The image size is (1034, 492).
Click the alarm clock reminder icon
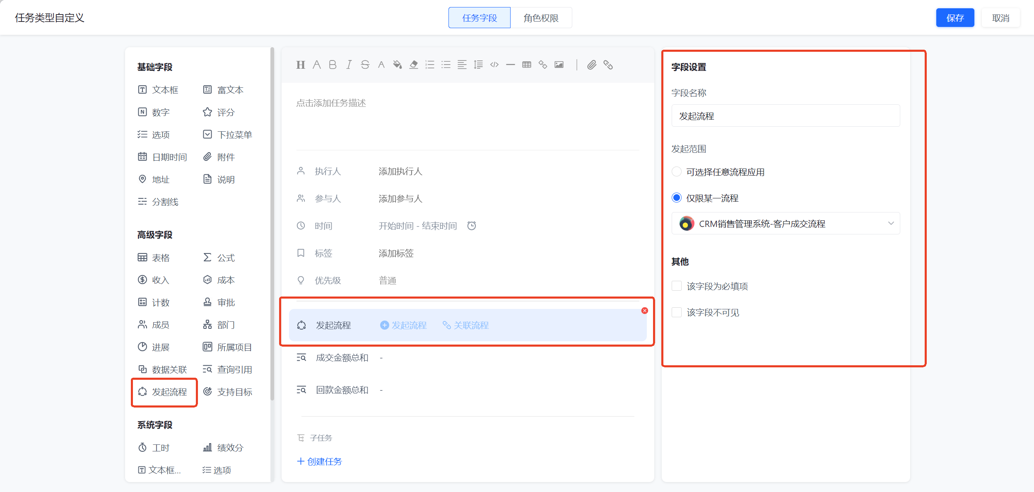(472, 226)
